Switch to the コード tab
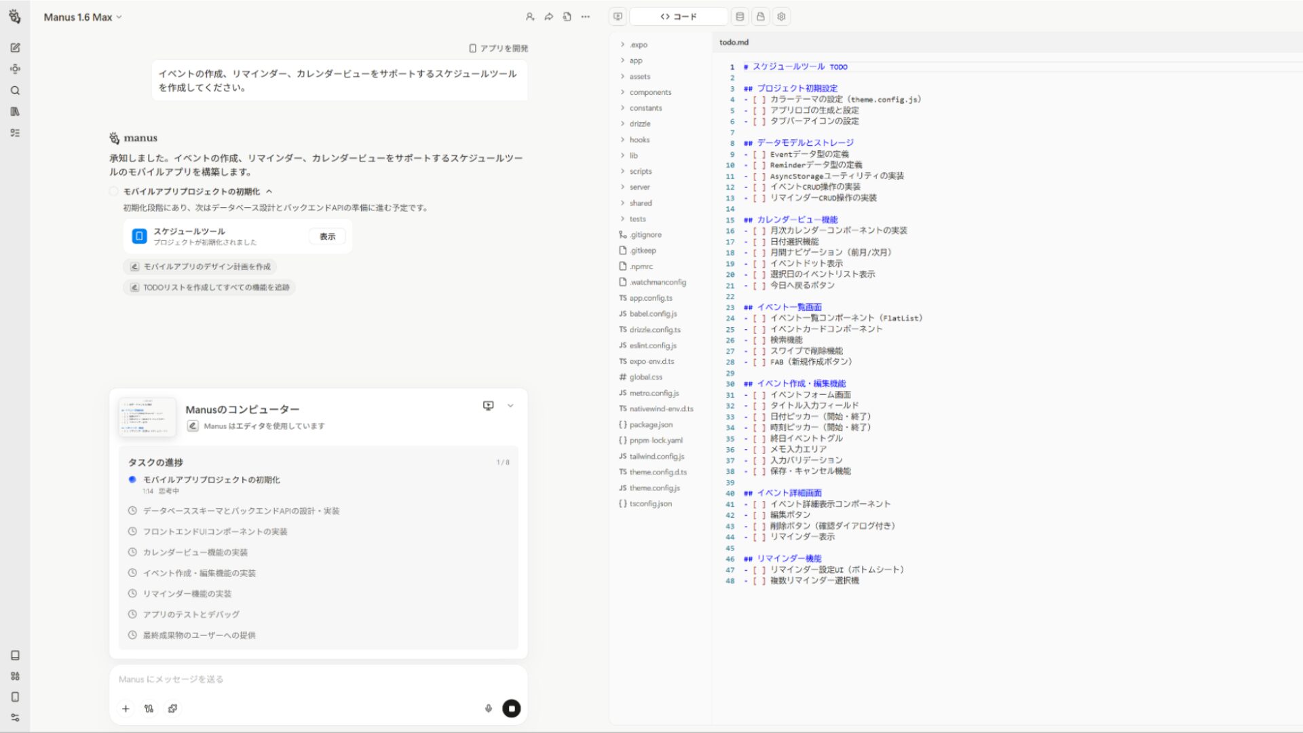Screen dimensions: 1303x733 [679, 17]
